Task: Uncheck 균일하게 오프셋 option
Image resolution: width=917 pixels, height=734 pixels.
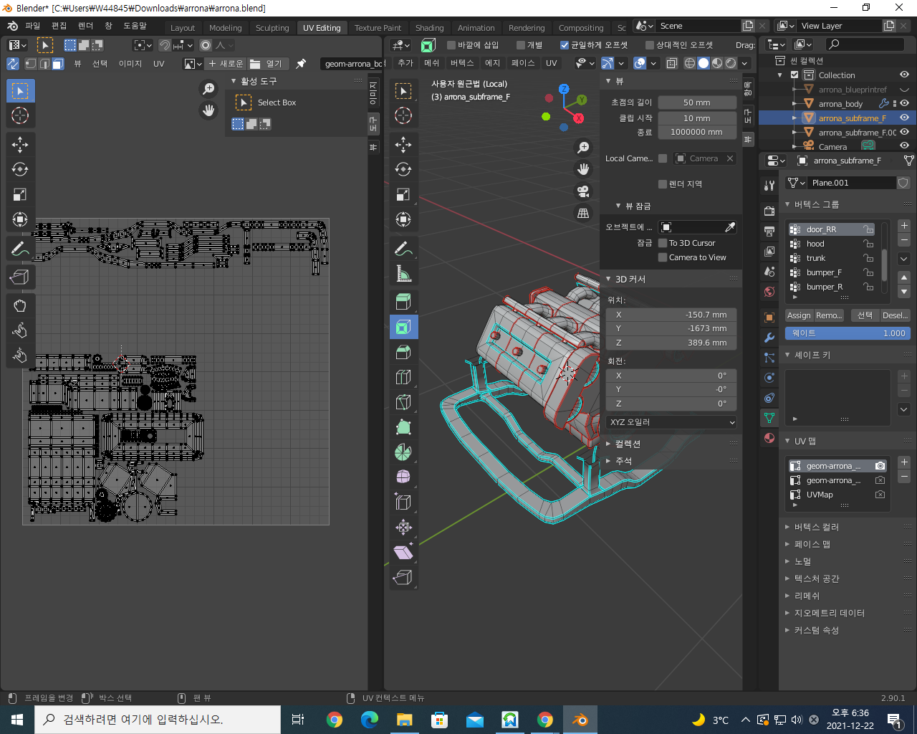Action: (x=565, y=45)
